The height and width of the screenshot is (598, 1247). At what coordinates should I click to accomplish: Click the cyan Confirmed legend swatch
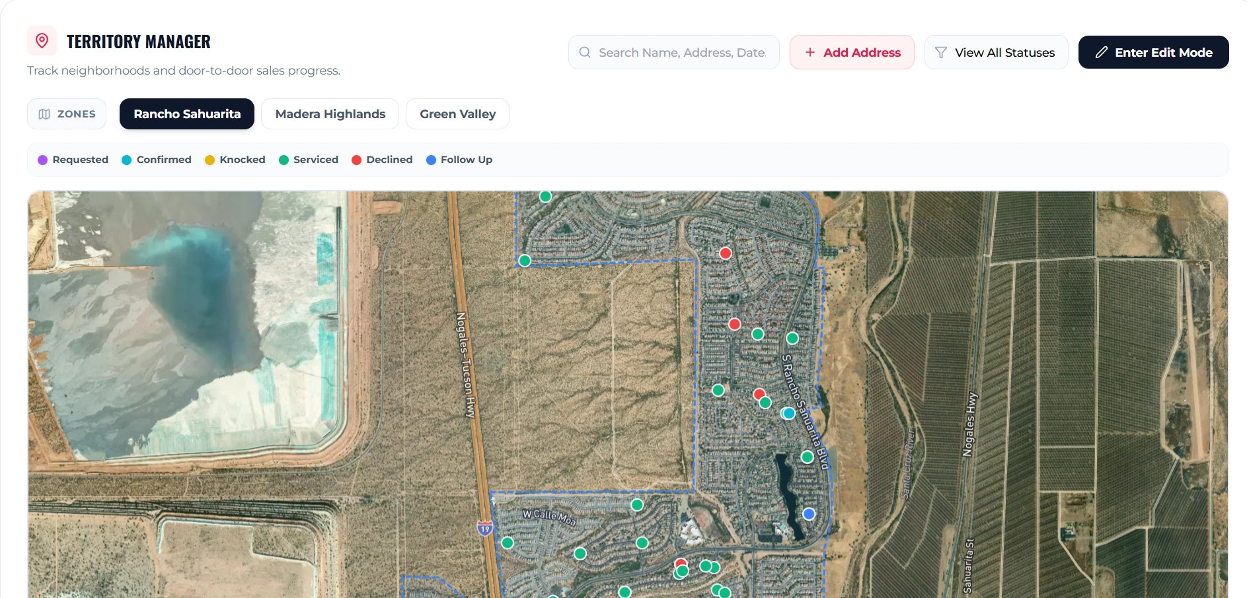127,160
